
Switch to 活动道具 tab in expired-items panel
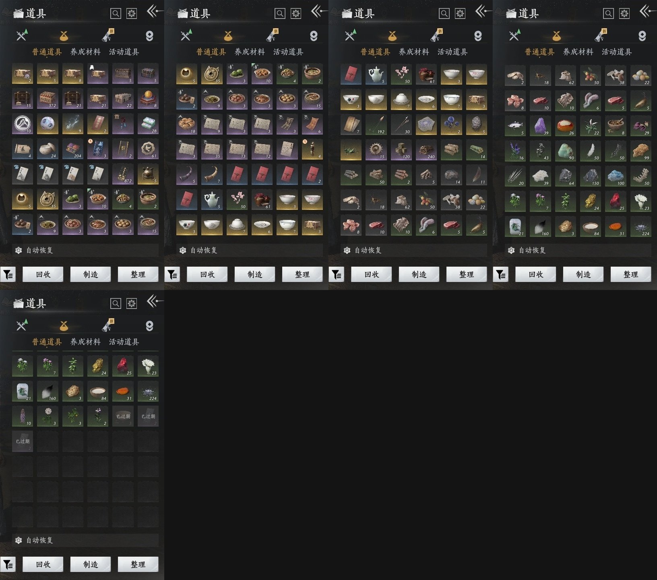[124, 342]
